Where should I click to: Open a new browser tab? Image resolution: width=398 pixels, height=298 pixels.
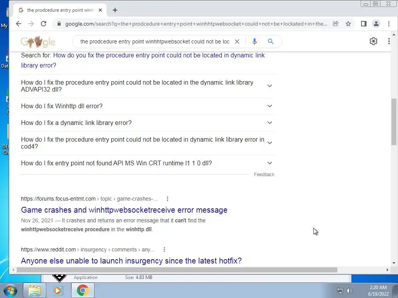115,10
